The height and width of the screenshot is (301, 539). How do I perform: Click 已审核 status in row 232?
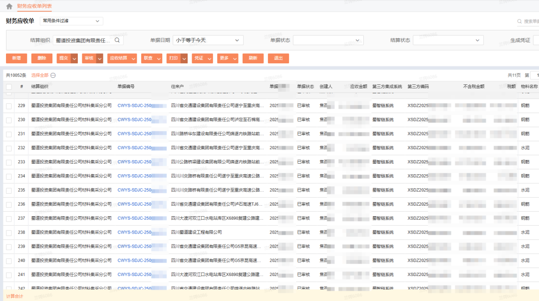[303, 148]
